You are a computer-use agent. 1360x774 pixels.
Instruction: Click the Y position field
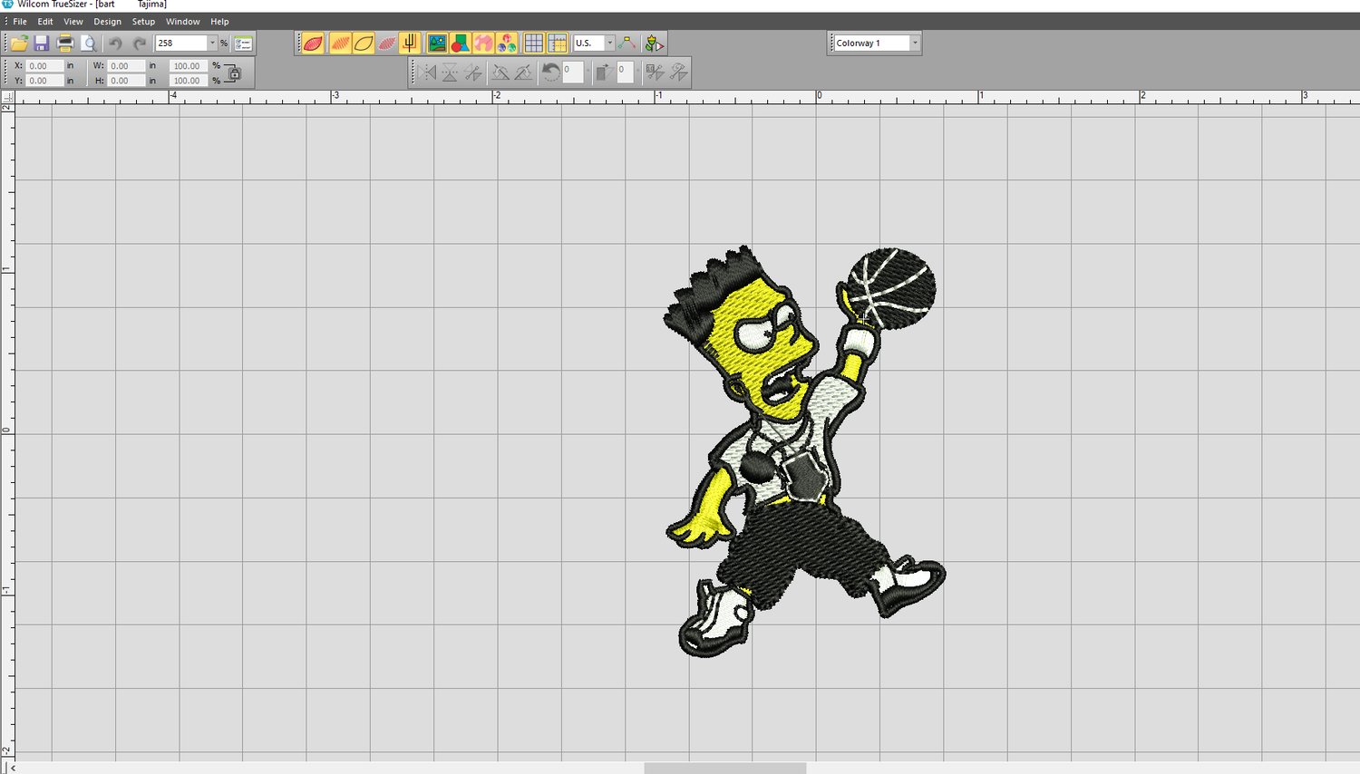pos(44,81)
